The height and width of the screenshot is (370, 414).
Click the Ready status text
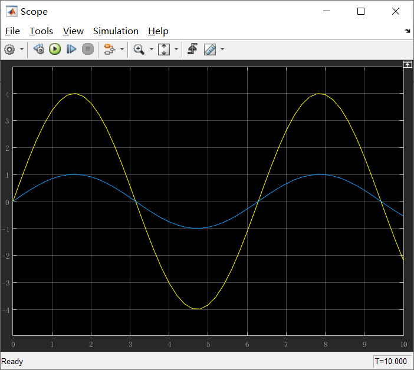pos(12,361)
